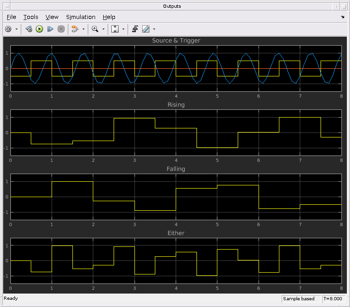Open the Simulation menu

[81, 17]
